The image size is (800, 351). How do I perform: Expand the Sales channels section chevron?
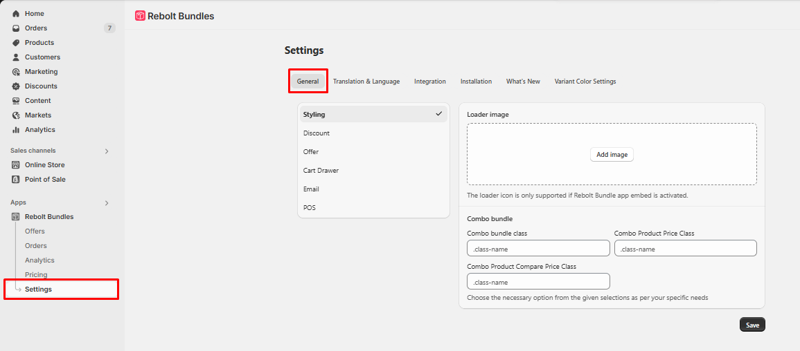click(107, 151)
